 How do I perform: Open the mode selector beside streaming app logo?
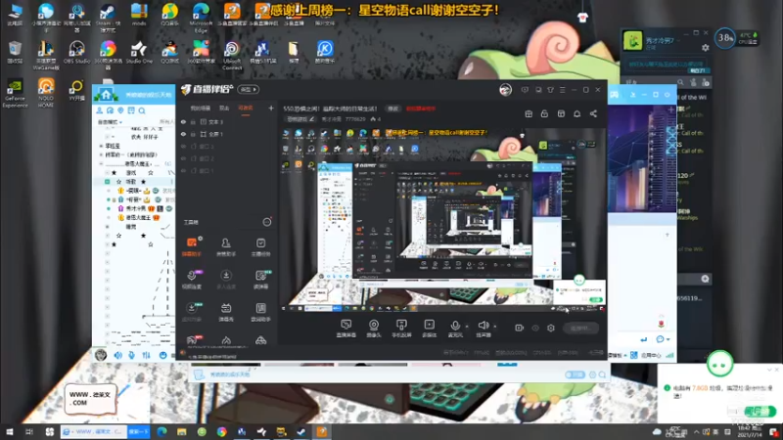click(x=249, y=90)
